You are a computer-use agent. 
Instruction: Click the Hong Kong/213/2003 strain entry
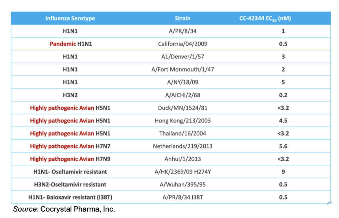pos(183,121)
